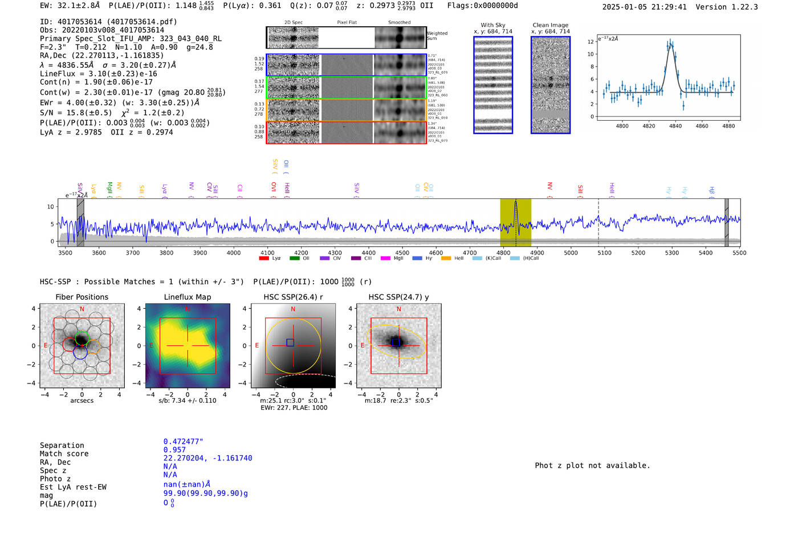This screenshot has width=798, height=543.
Task: Click the 's/b: 7.34 +/- 0.110' caption
Action: pyautogui.click(x=188, y=401)
